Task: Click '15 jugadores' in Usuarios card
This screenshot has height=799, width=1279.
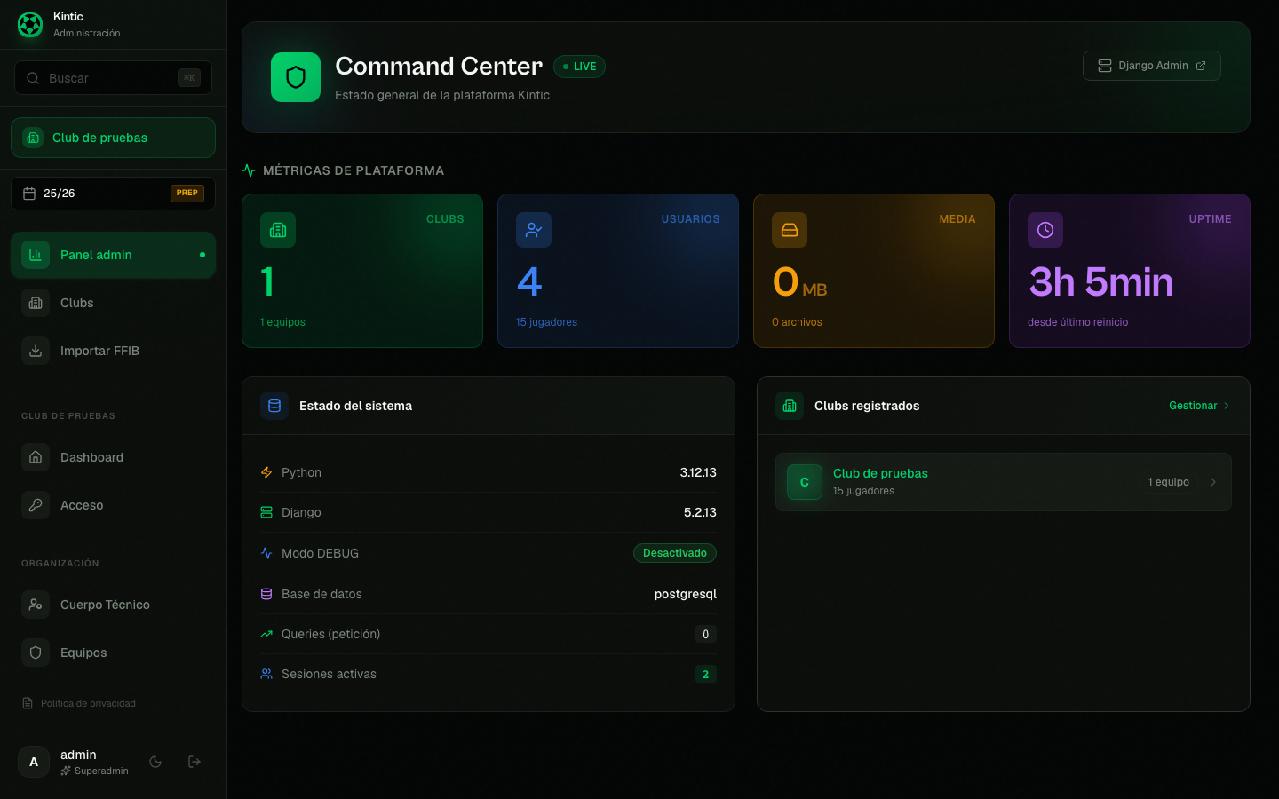Action: pyautogui.click(x=546, y=322)
